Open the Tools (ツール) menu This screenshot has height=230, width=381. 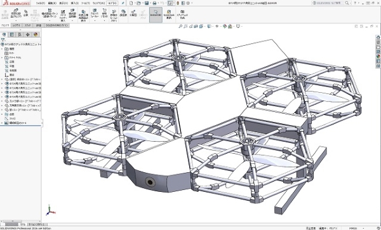(x=86, y=3)
